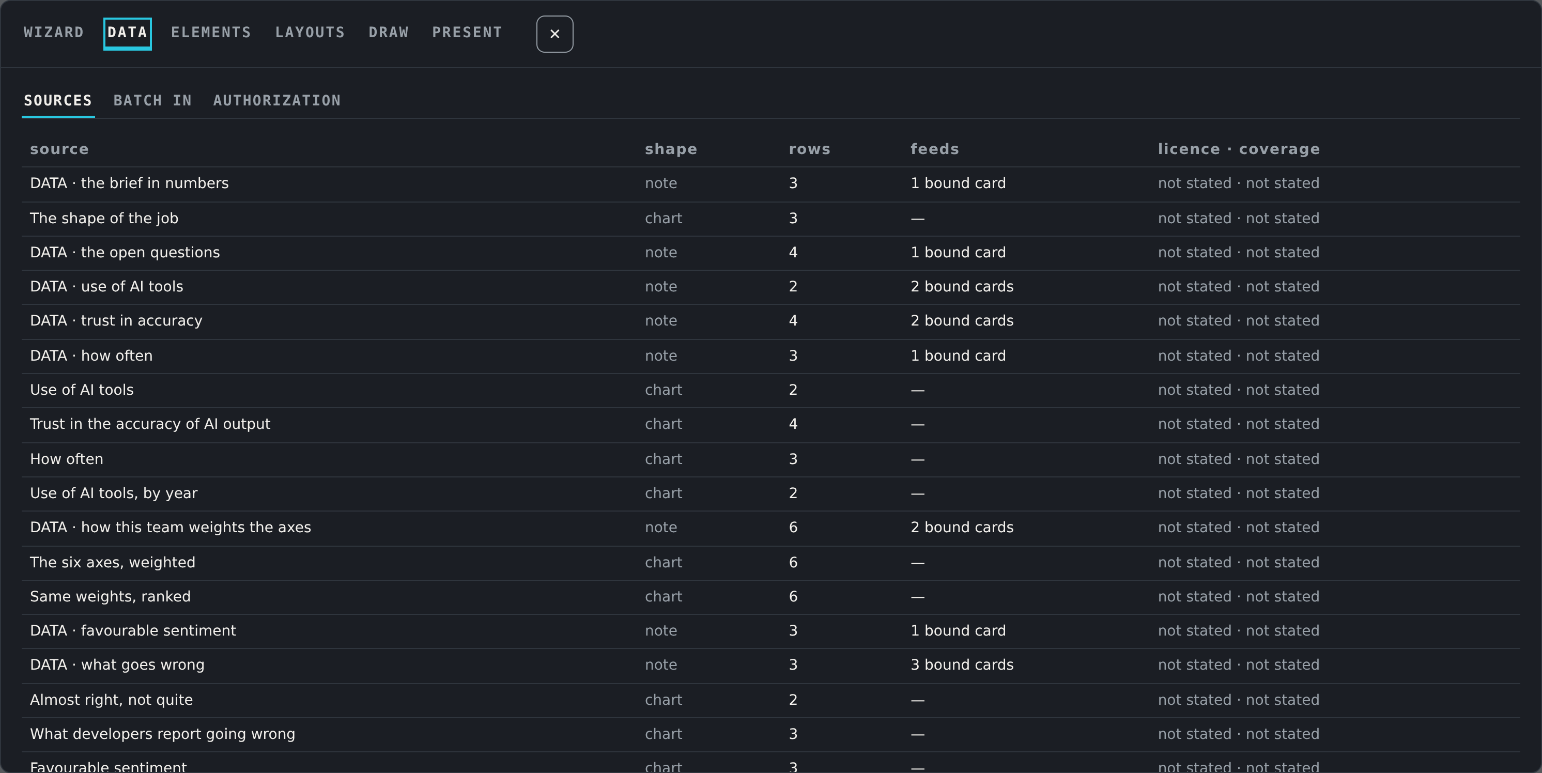The width and height of the screenshot is (1542, 773).
Task: Click '3 bound cards' in what goes wrong row
Action: click(x=962, y=665)
